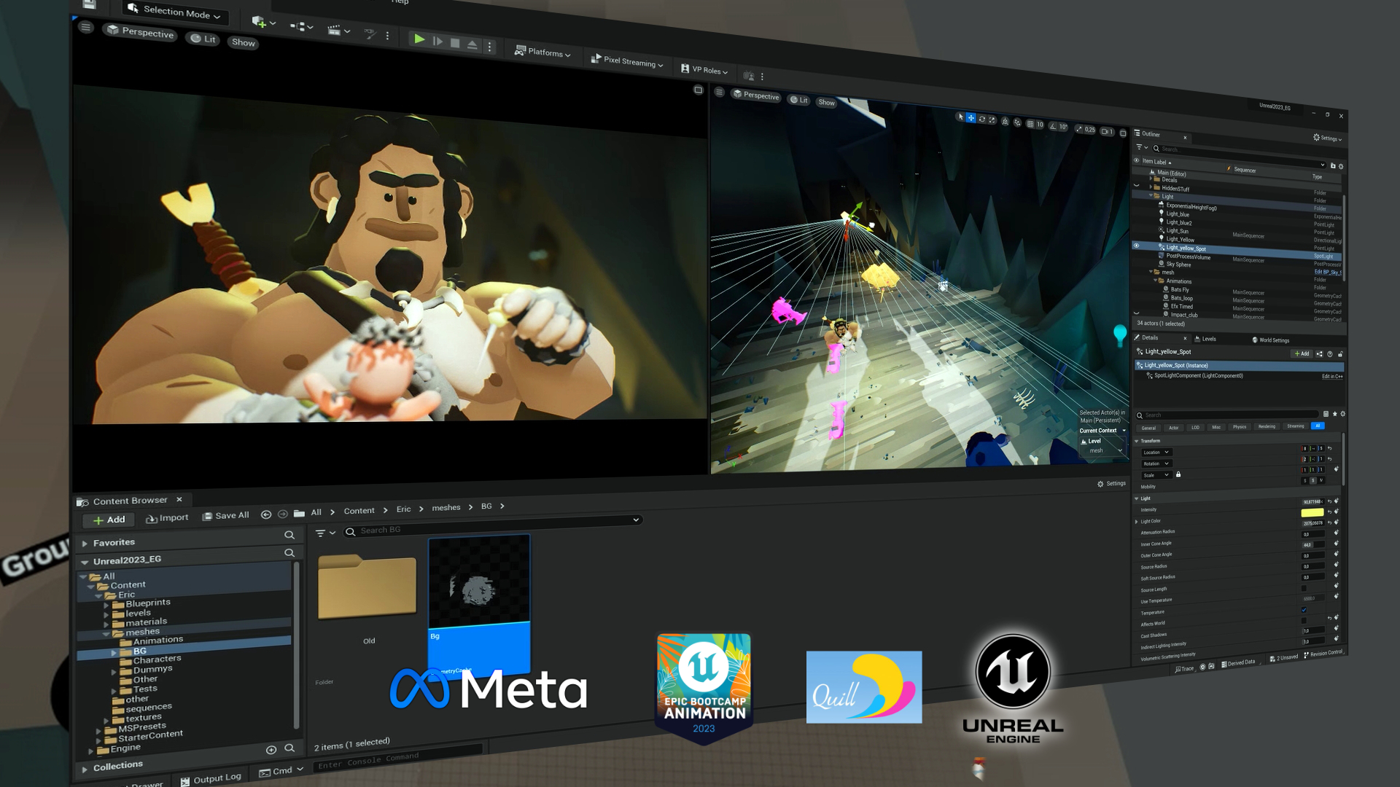Switch to the World Settings tab
This screenshot has height=787, width=1400.
point(1270,340)
